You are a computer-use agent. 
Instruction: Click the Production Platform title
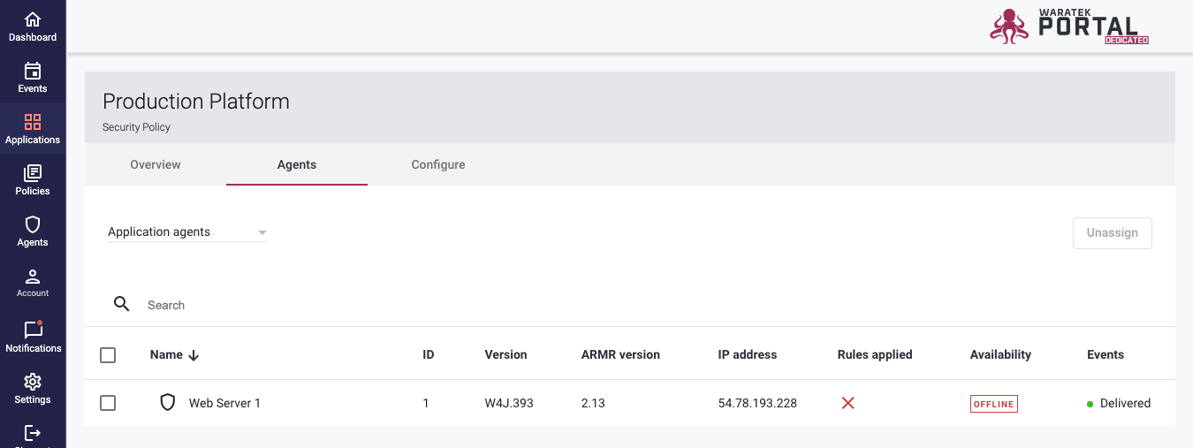coord(196,101)
